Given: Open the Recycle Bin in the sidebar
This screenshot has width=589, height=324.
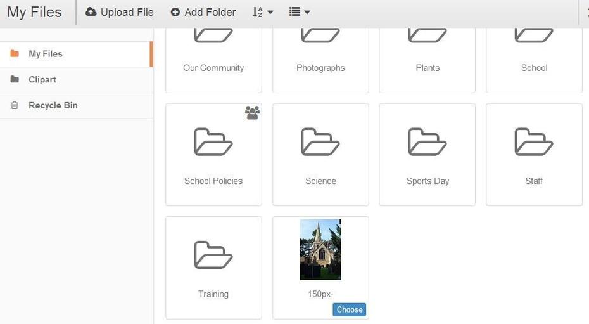Looking at the screenshot, I should point(76,106).
